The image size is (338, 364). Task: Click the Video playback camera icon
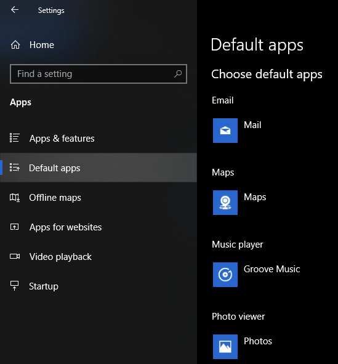15,256
